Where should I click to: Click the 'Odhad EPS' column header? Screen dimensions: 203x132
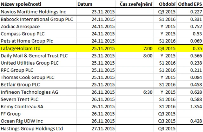pyautogui.click(x=190, y=4)
